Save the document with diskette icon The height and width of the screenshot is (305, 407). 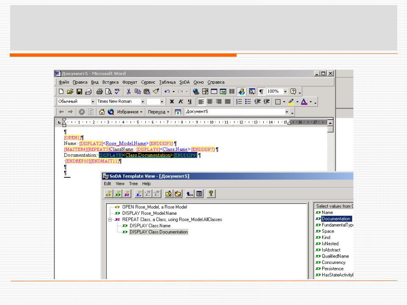[x=79, y=91]
